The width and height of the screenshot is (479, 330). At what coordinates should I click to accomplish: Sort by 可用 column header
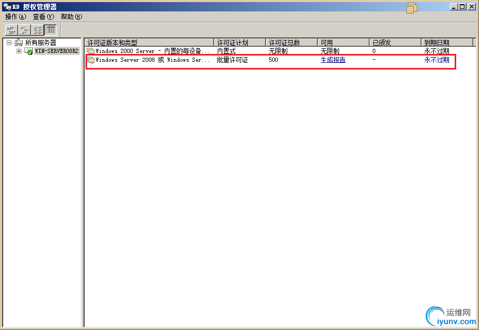tap(344, 43)
